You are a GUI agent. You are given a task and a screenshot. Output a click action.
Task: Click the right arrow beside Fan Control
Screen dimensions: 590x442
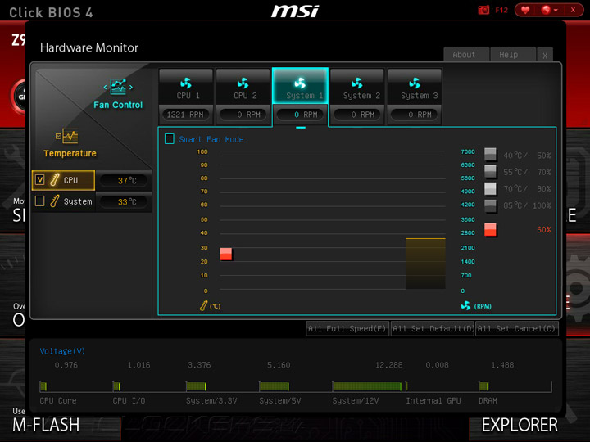tap(131, 88)
